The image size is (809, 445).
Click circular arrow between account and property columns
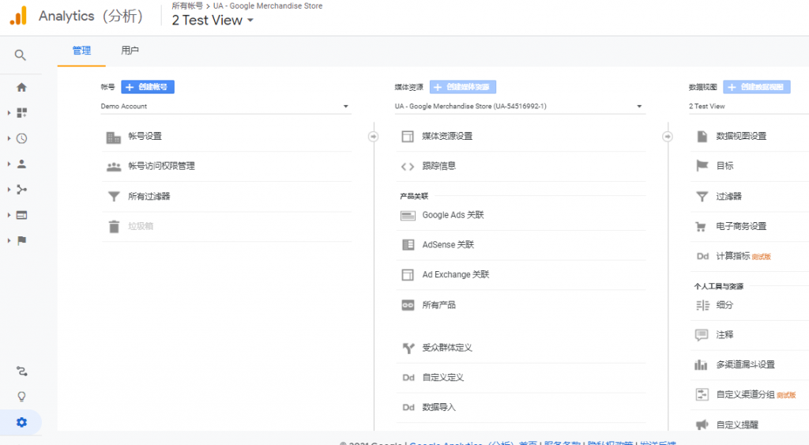(373, 136)
